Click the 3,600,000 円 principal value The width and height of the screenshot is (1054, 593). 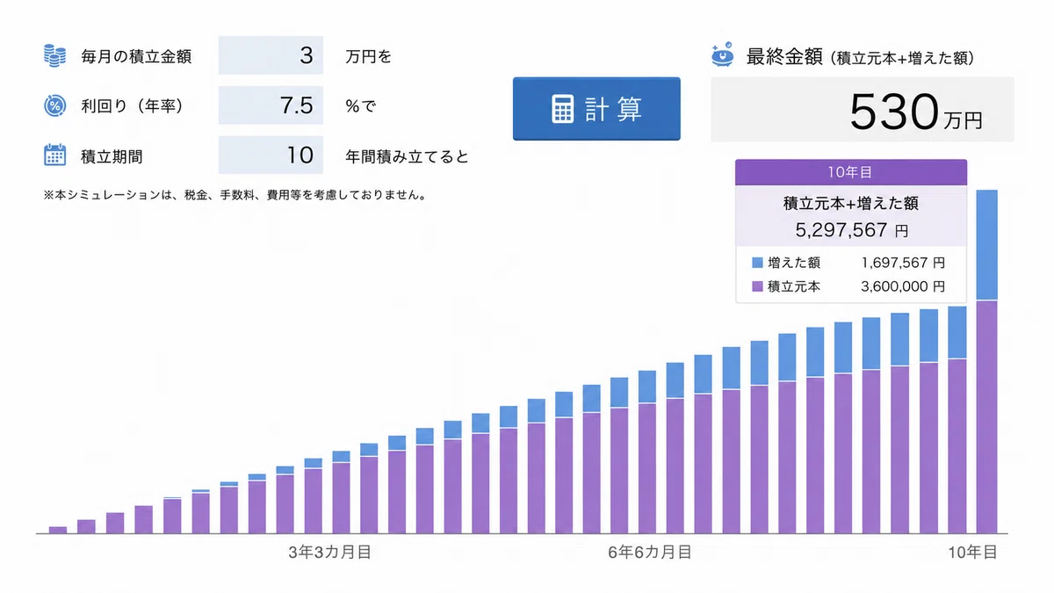coord(904,286)
